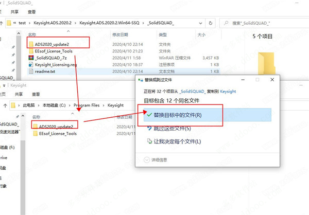Click the large folder preview thumbnail
Image resolution: width=309 pixels, height=215 pixels.
tap(266, 63)
